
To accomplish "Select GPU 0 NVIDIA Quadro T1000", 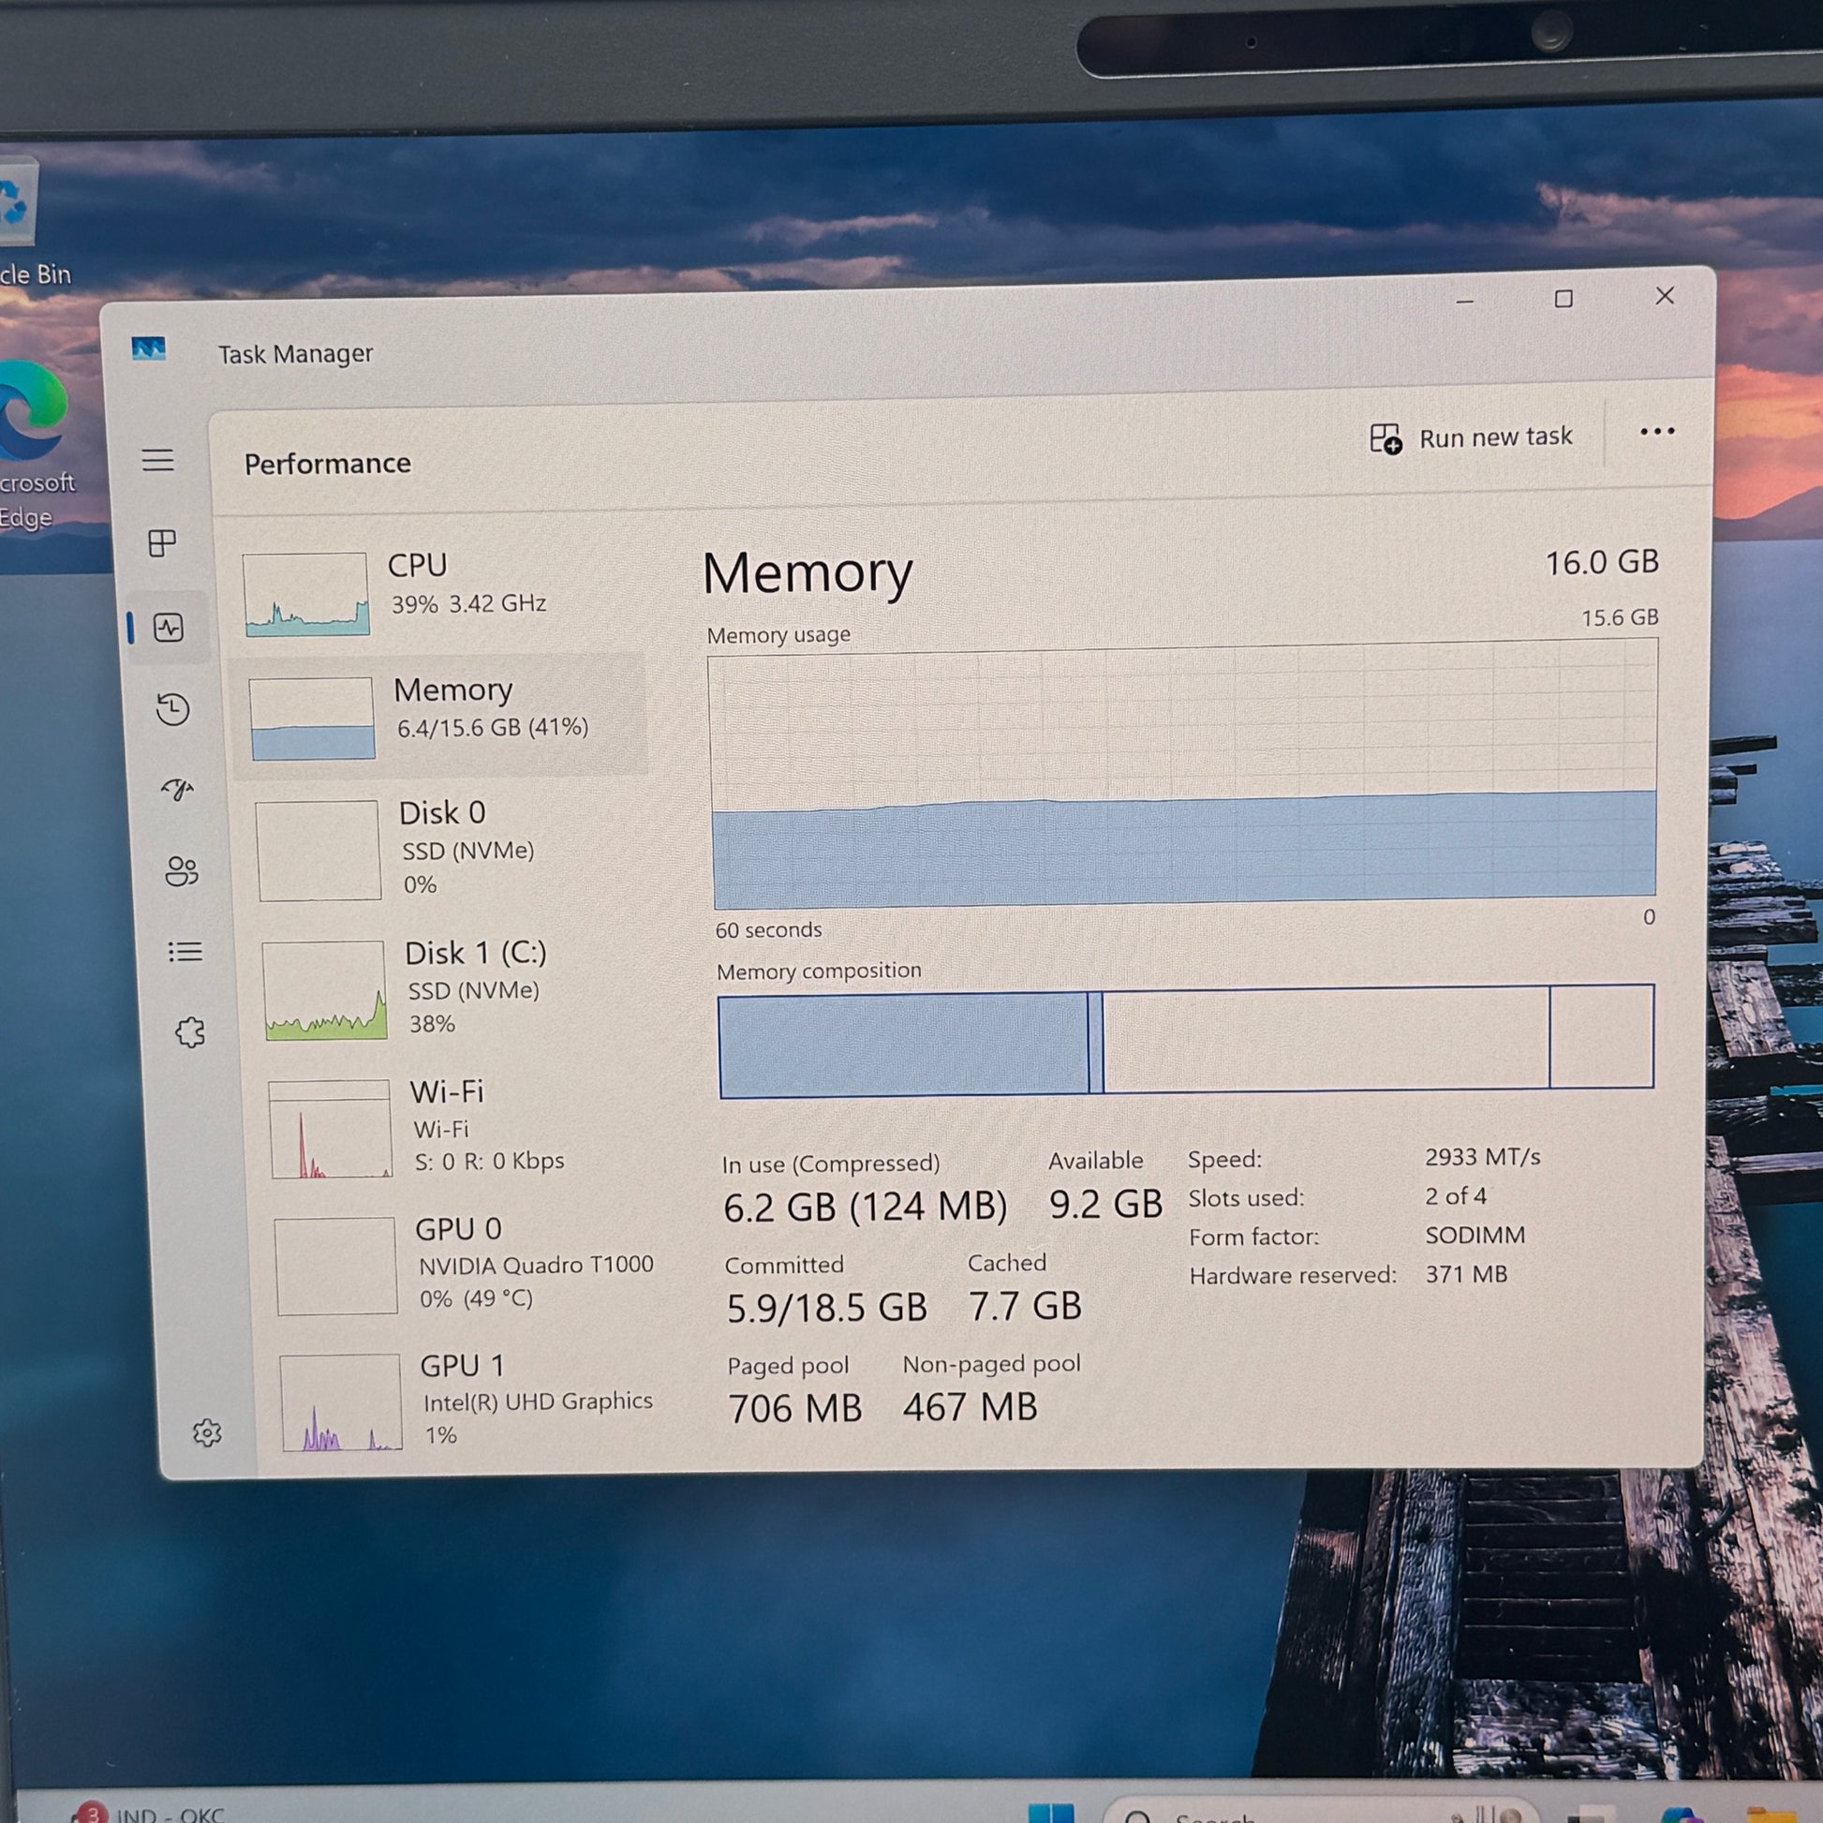I will pos(465,1265).
